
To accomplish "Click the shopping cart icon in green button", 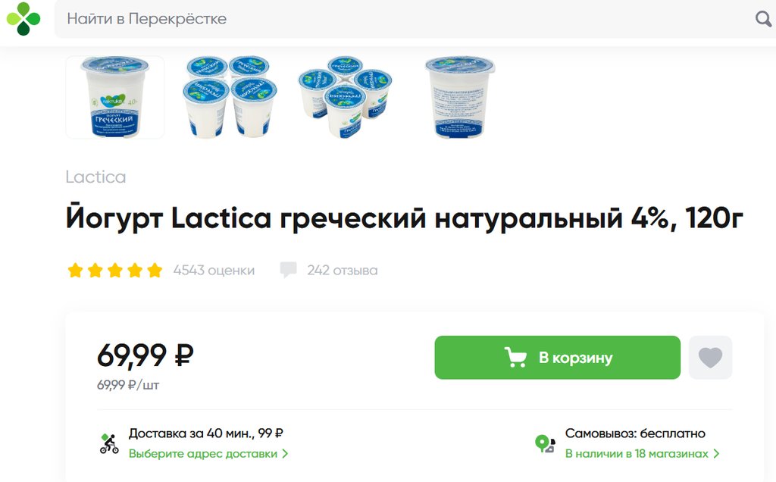I will (x=515, y=357).
